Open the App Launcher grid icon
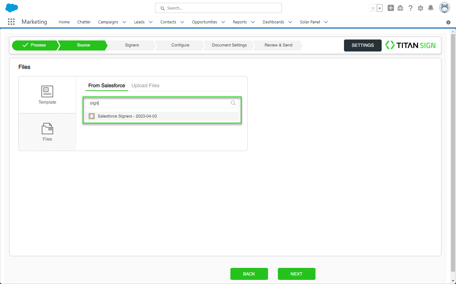The width and height of the screenshot is (456, 284). [11, 21]
